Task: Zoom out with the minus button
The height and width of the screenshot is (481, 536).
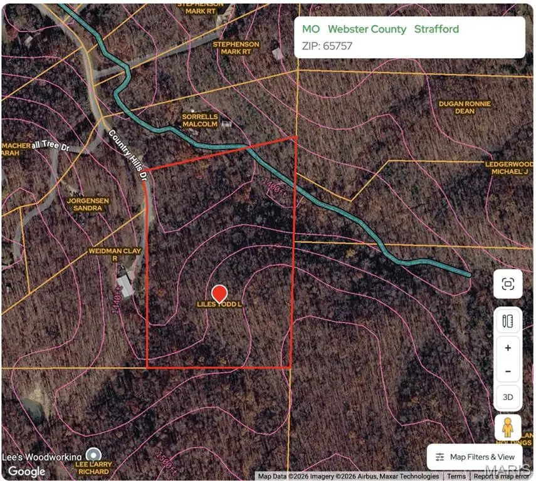Action: 508,371
